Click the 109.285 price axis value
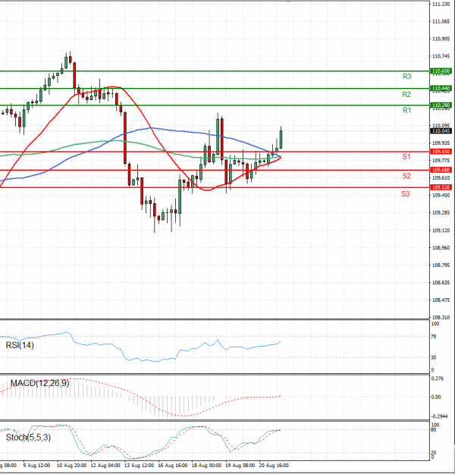 click(x=441, y=213)
